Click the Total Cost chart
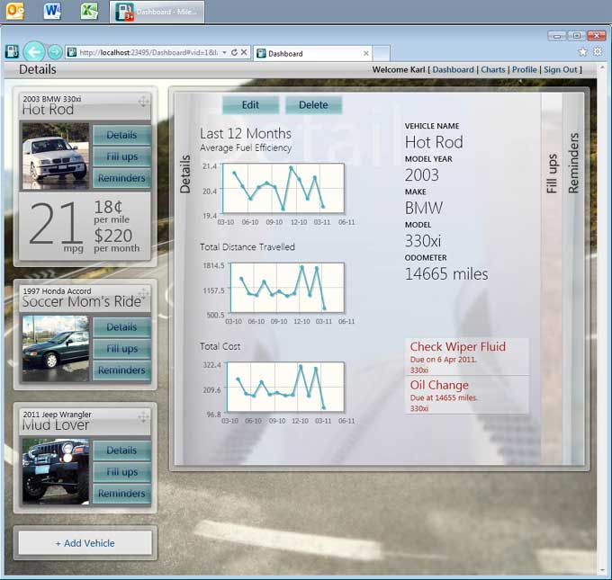This screenshot has width=612, height=580. click(x=285, y=387)
